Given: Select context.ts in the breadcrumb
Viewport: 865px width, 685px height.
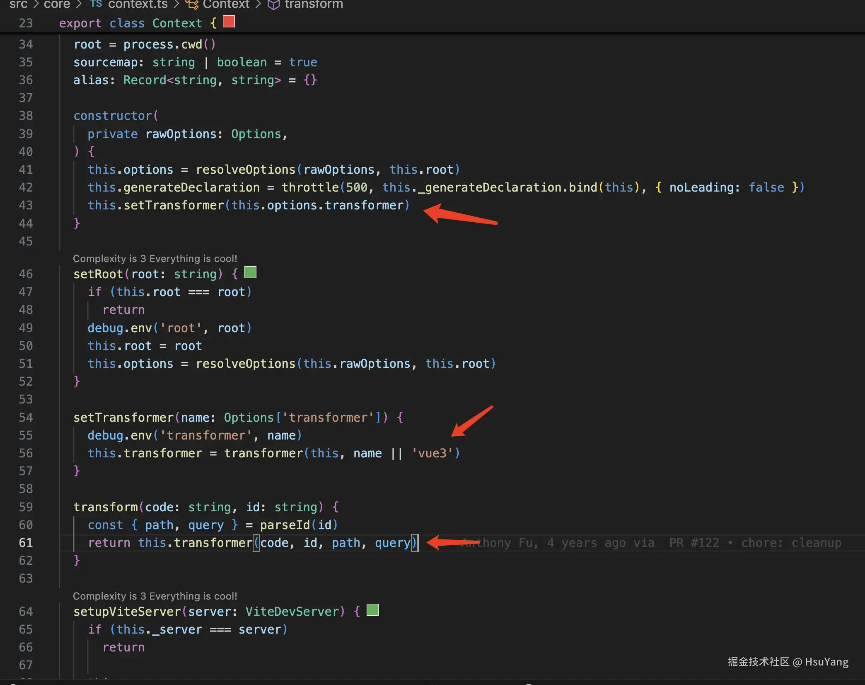Looking at the screenshot, I should tap(138, 5).
